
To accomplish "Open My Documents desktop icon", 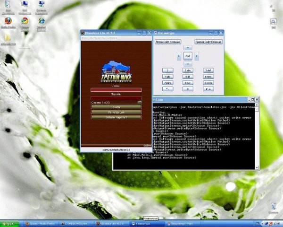I will [8, 5].
